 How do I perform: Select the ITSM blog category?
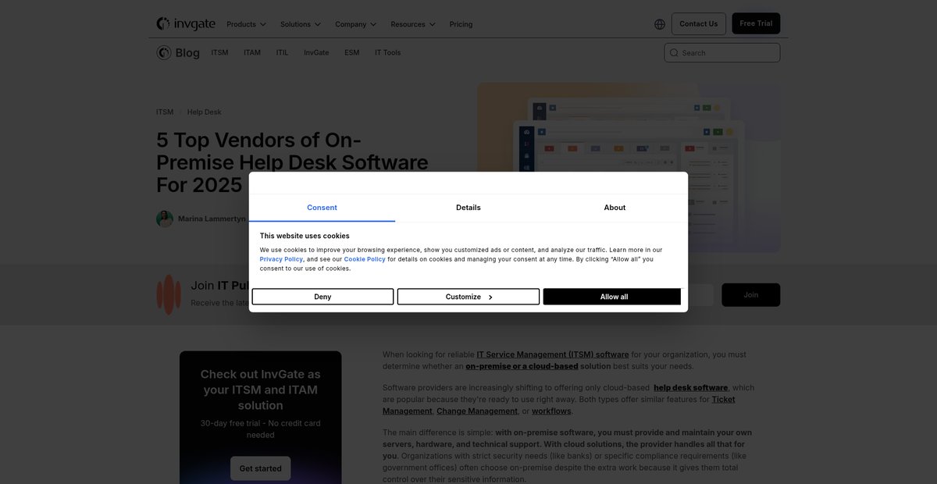coord(219,52)
